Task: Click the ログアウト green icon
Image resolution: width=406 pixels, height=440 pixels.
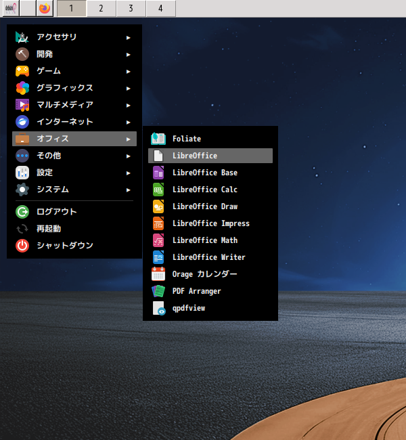Action: coord(22,212)
